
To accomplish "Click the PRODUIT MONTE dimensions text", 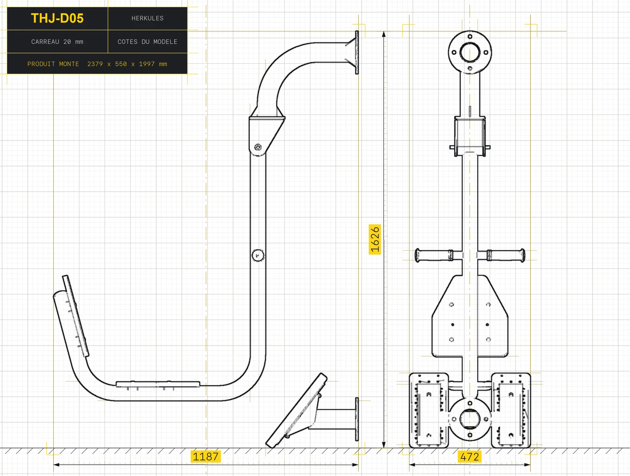I will pyautogui.click(x=97, y=64).
